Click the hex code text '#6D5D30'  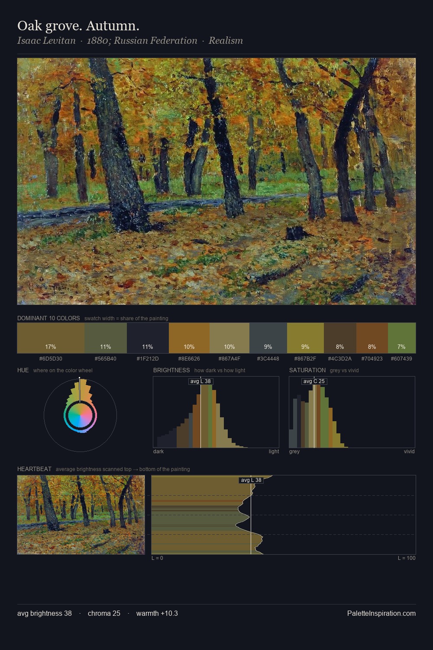coord(51,359)
